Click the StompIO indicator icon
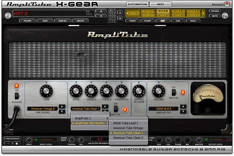Viewport: 234px width, 156px height. click(227, 4)
